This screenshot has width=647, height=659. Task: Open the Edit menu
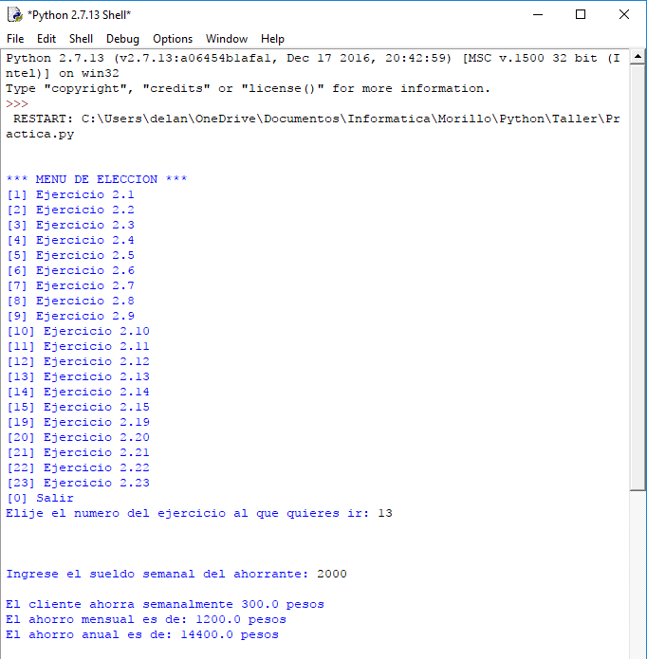46,39
